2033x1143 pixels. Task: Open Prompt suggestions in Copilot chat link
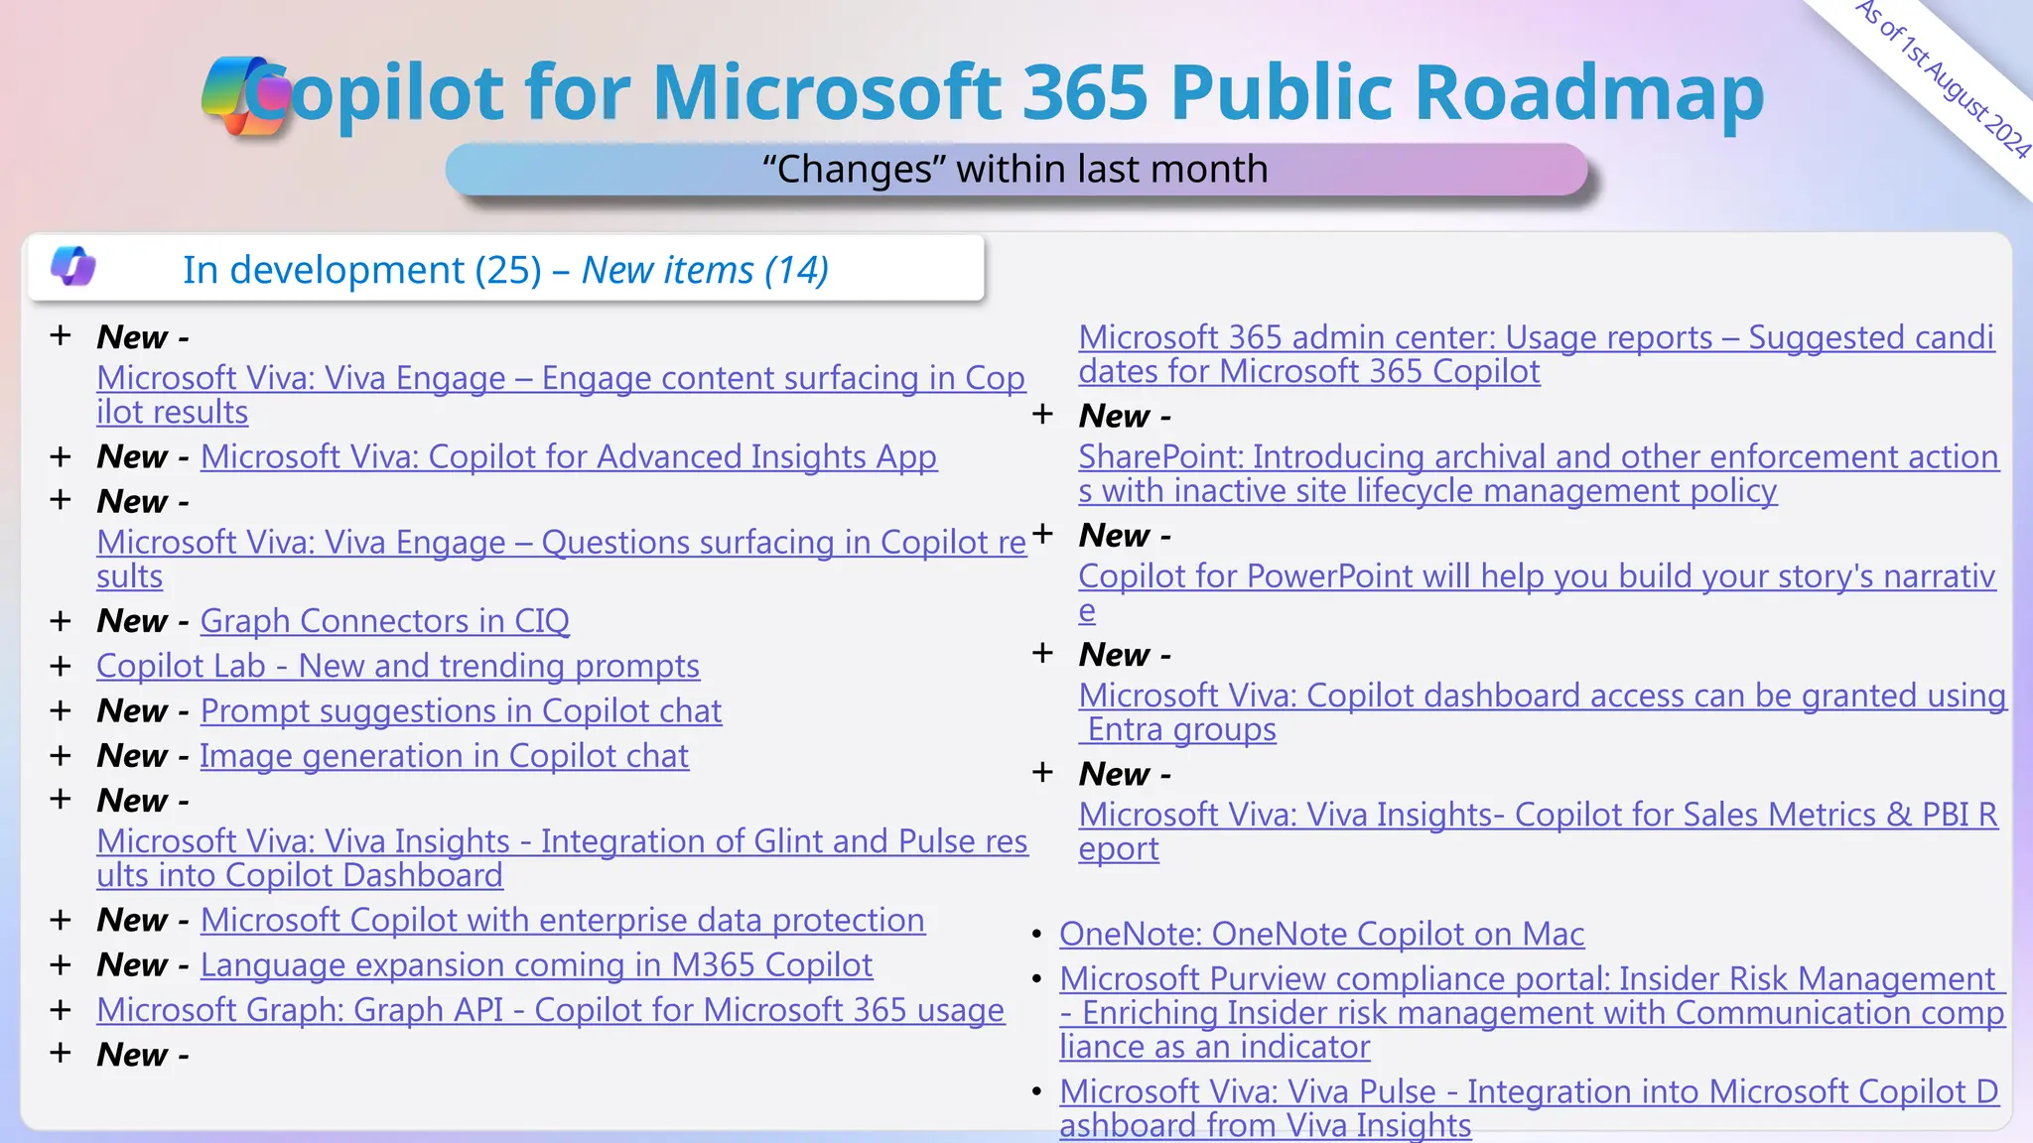click(462, 710)
